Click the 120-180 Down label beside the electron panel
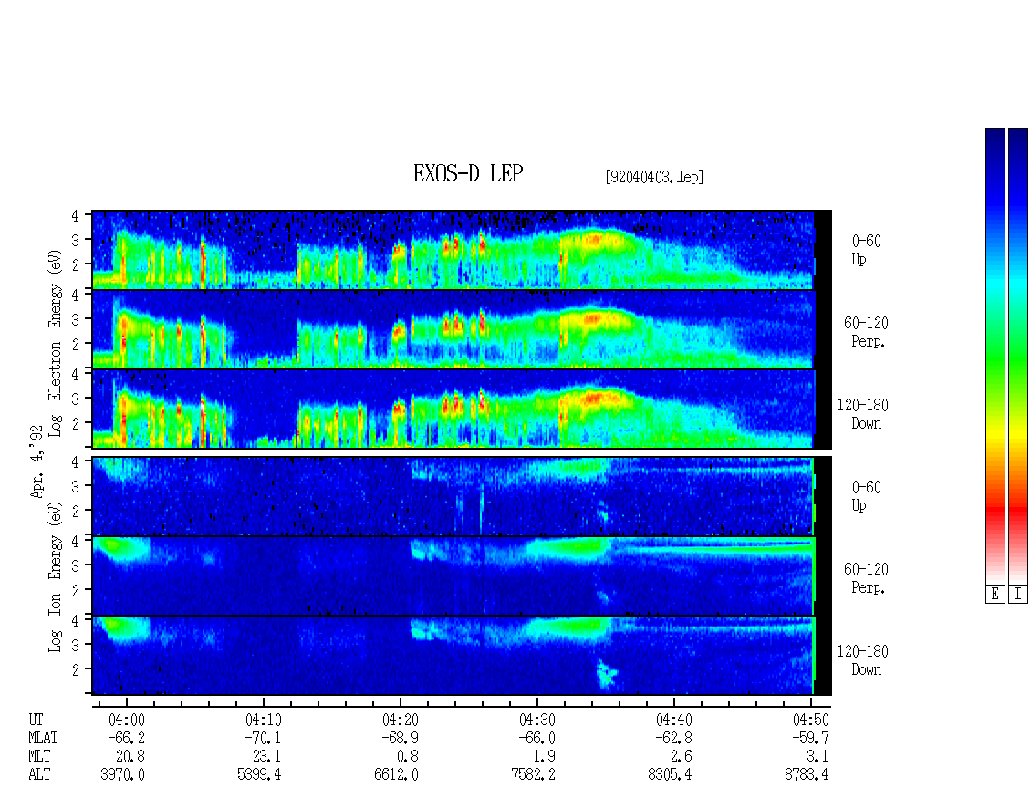This screenshot has height=798, width=1031. pos(863,414)
